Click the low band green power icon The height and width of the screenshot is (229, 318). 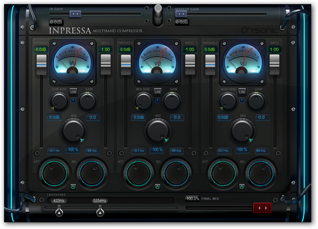pyautogui.click(x=73, y=187)
